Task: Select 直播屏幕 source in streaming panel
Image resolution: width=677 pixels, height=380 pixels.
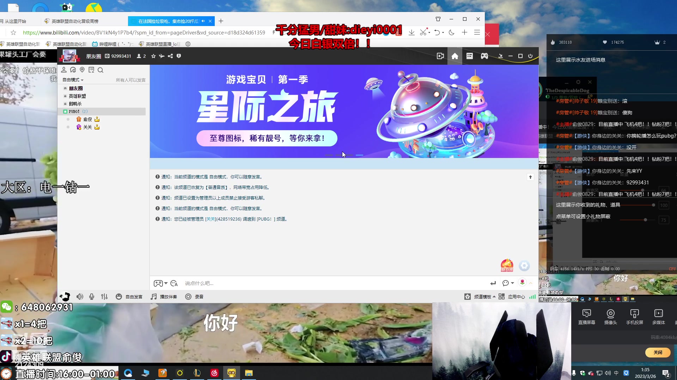Action: pos(587,317)
